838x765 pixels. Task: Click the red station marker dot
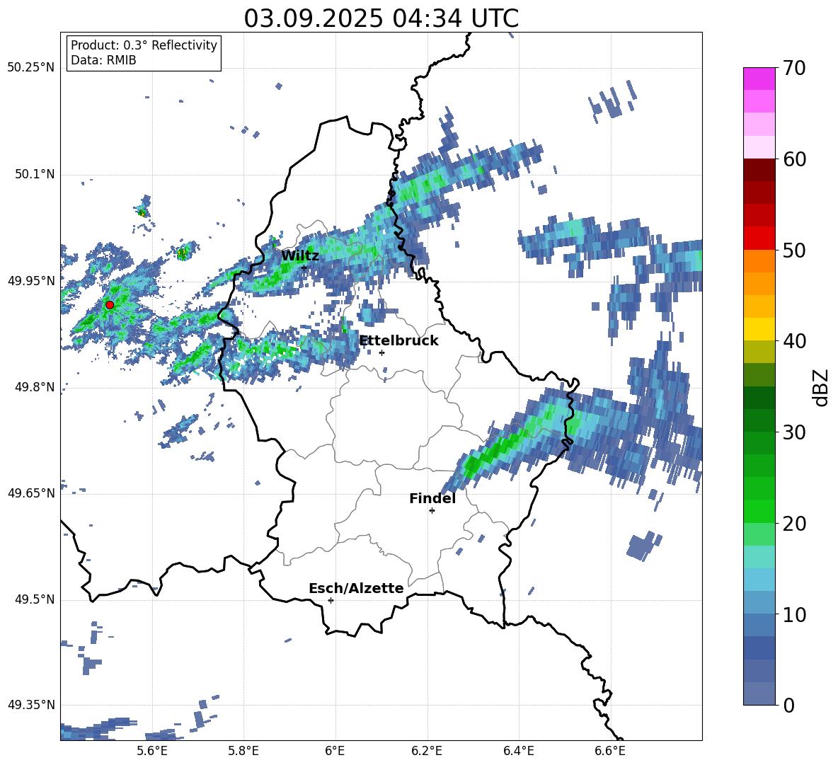[x=110, y=305]
